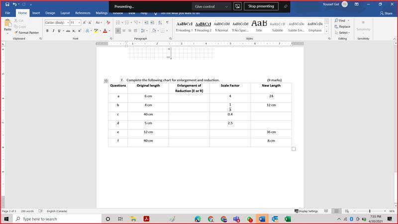Switch to the Design tab

point(50,13)
